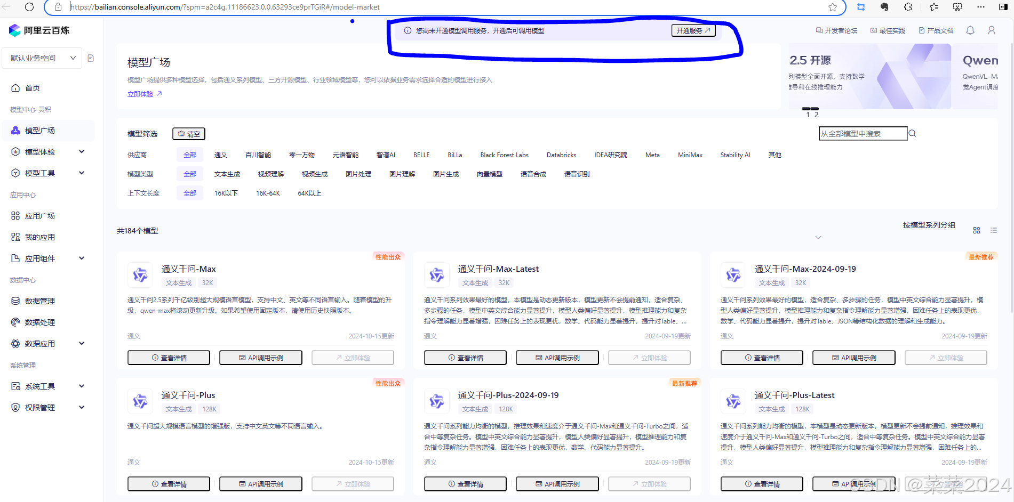
Task: Filter model type by 向量模型
Action: point(490,174)
